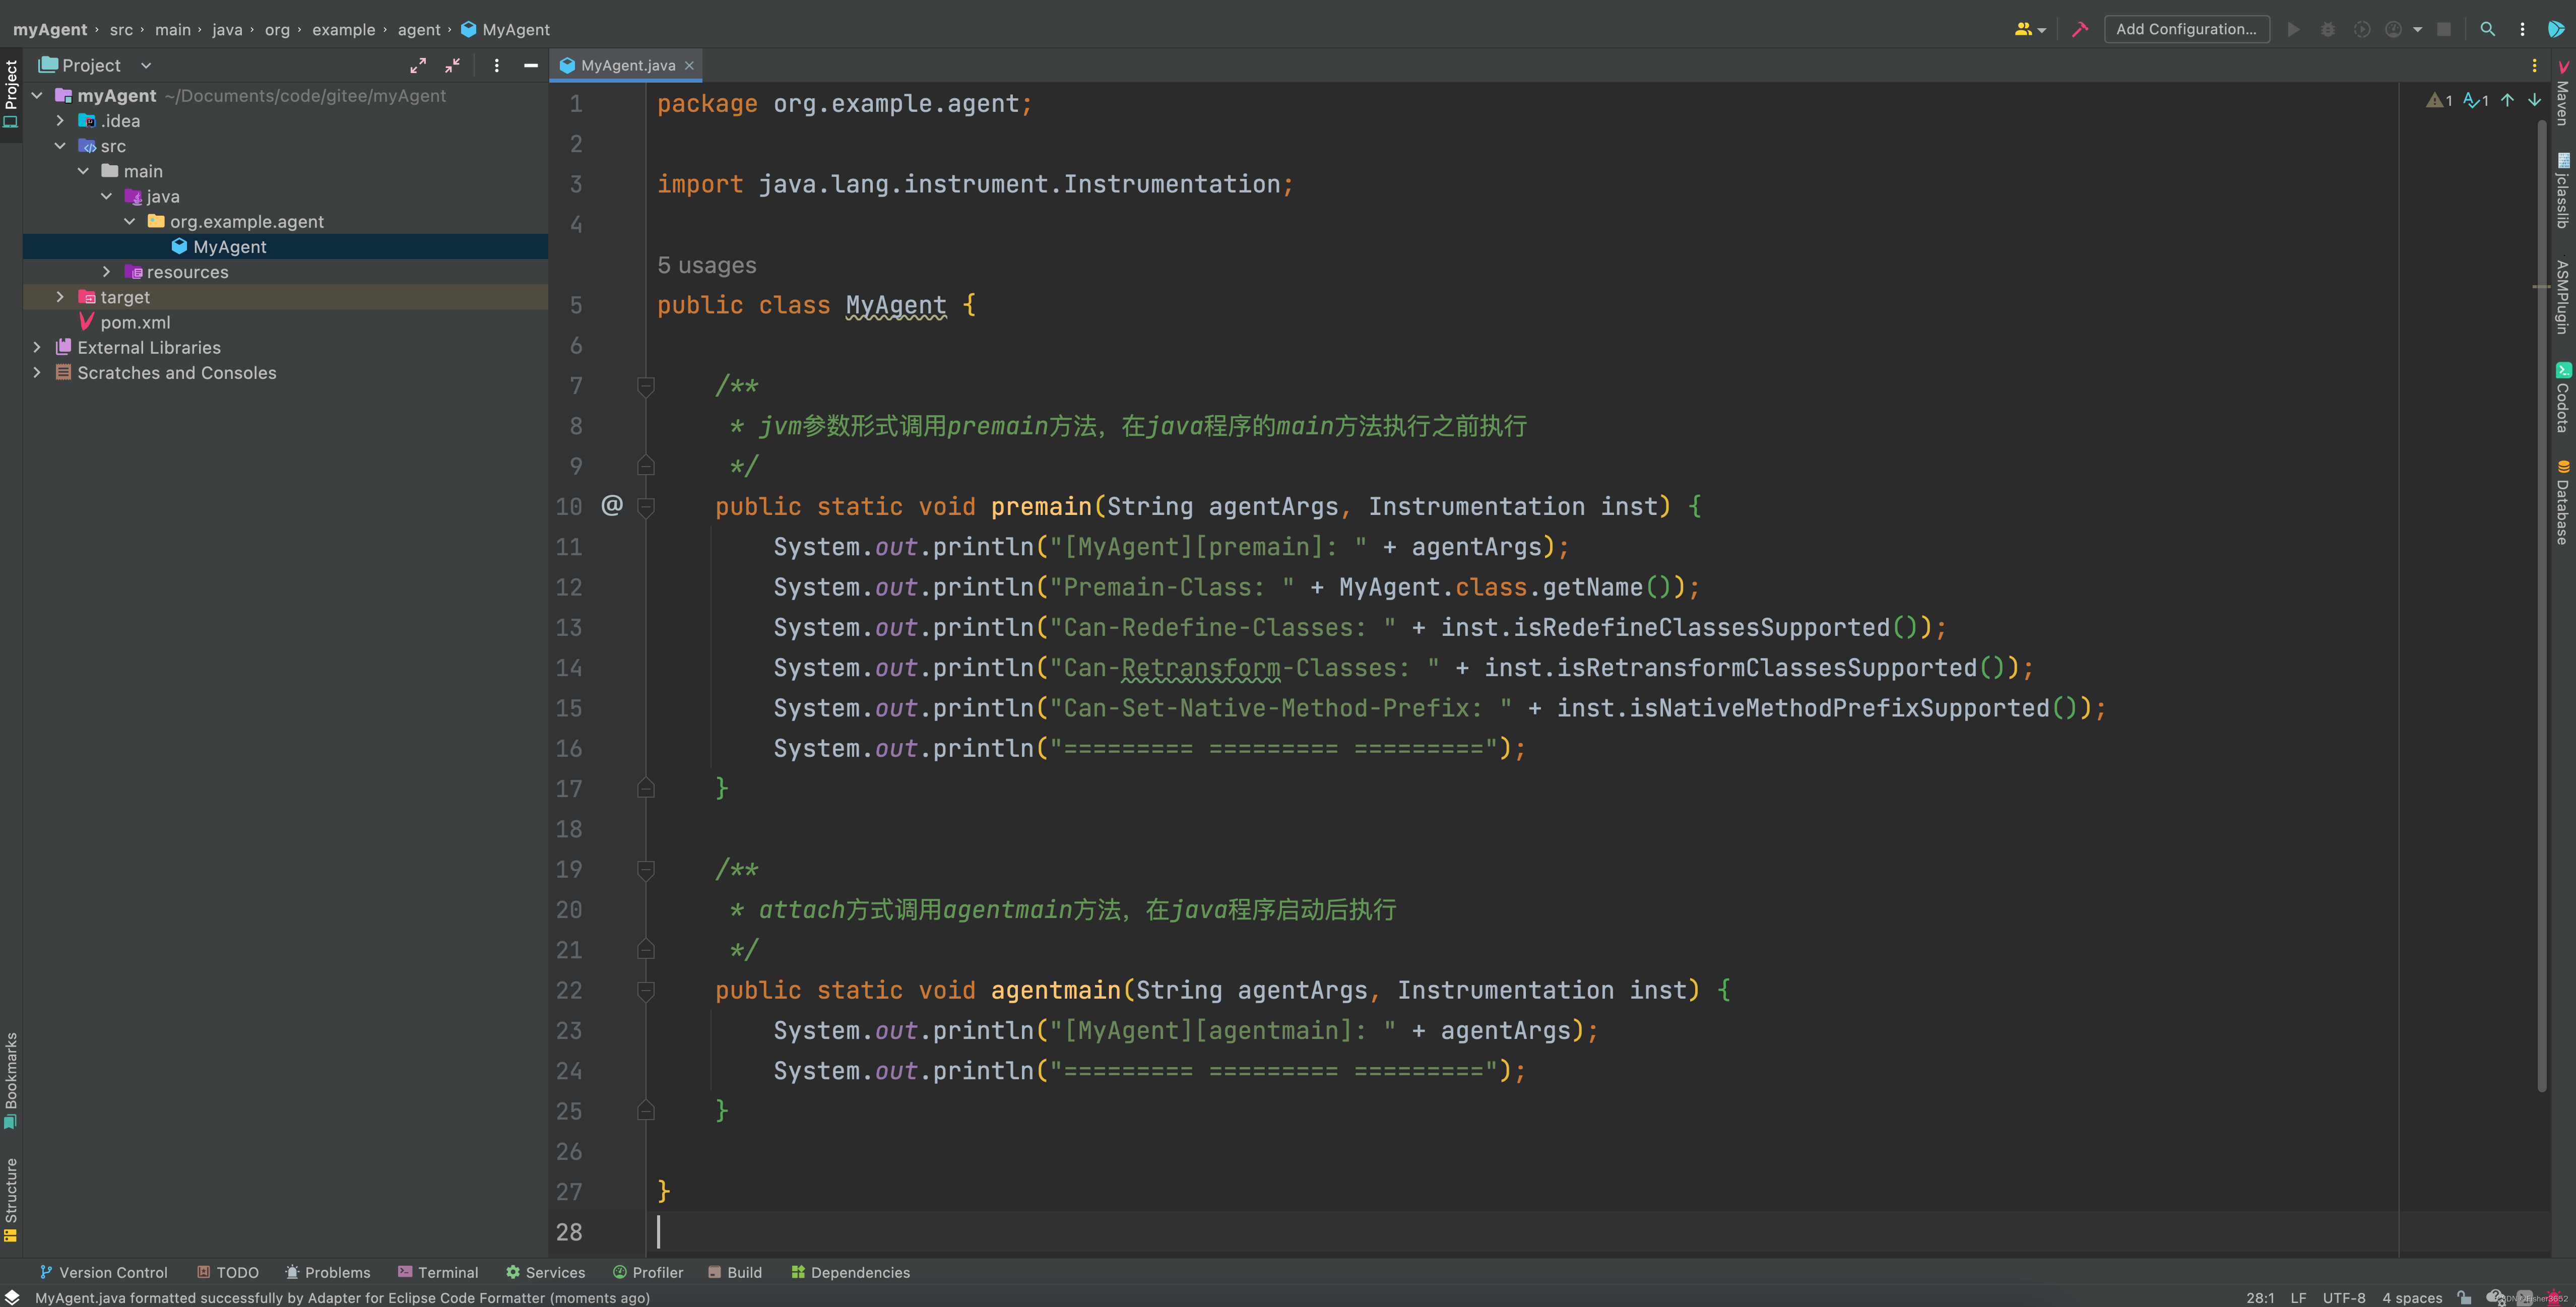This screenshot has width=2576, height=1307.
Task: Expand External Libraries node
Action: tap(37, 347)
